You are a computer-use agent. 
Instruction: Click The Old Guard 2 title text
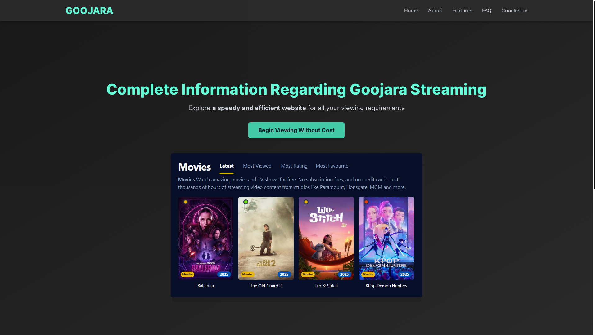pos(266,286)
